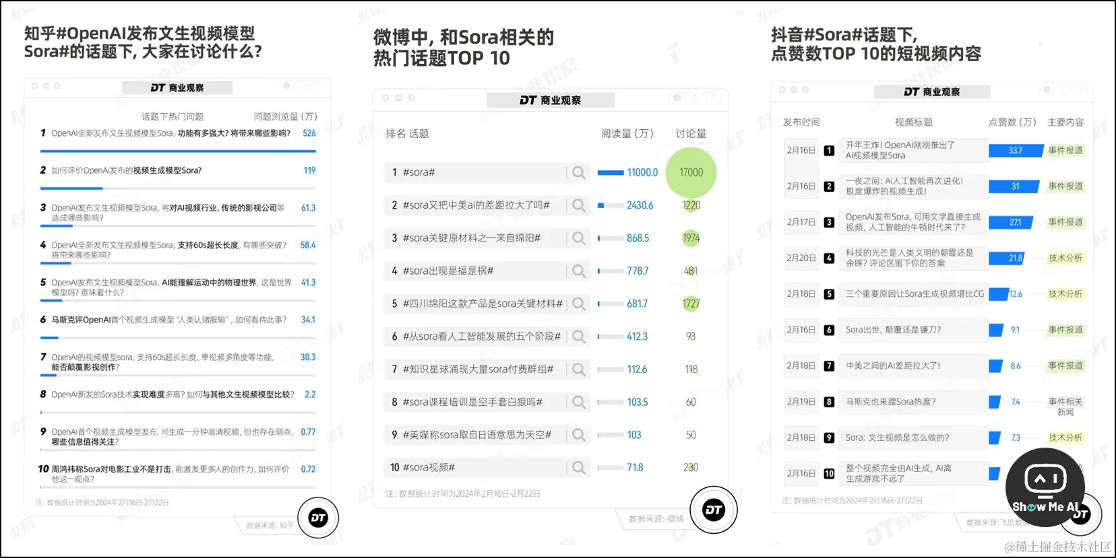Click the video title 三个重要原因让Sora生成视频堪比CG
1116x558 pixels.
[x=914, y=294]
